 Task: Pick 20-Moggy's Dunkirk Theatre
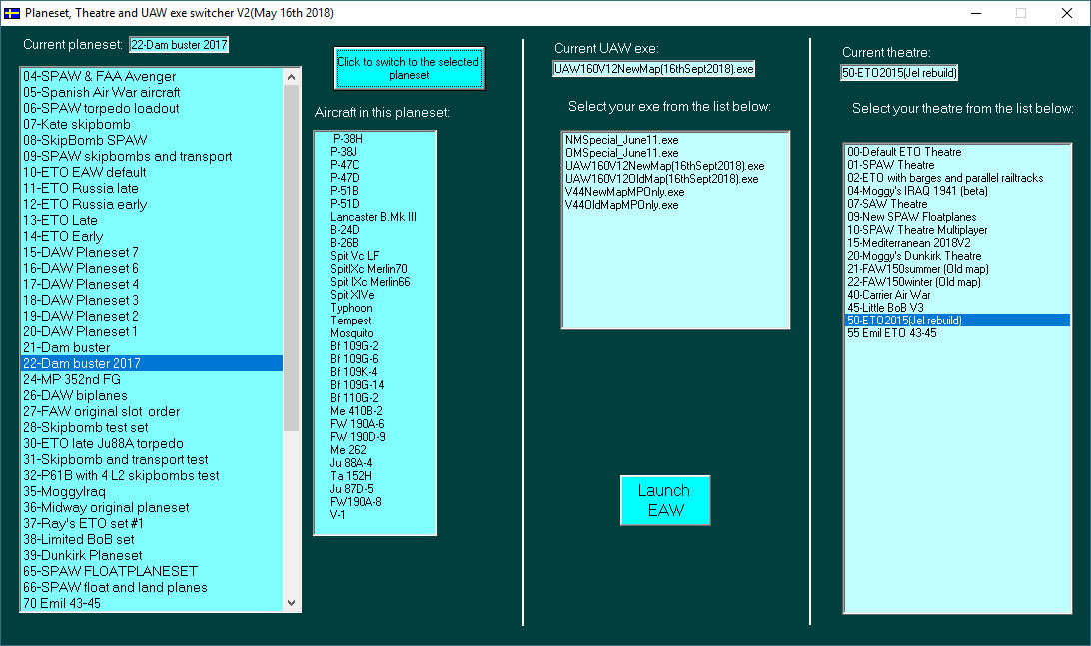click(957, 256)
